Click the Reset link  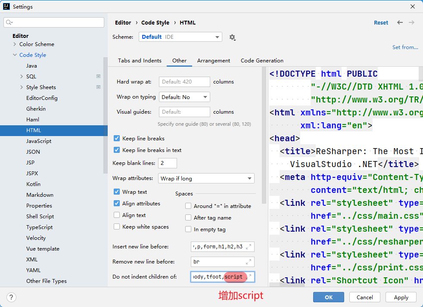tap(381, 23)
